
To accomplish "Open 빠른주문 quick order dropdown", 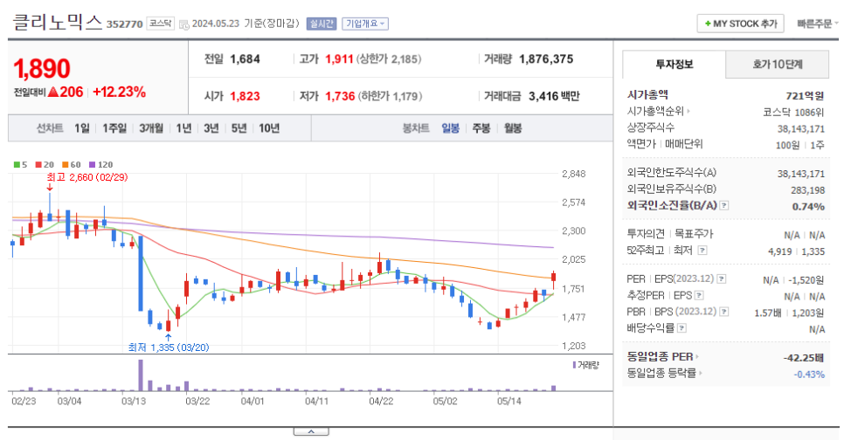I will 817,24.
